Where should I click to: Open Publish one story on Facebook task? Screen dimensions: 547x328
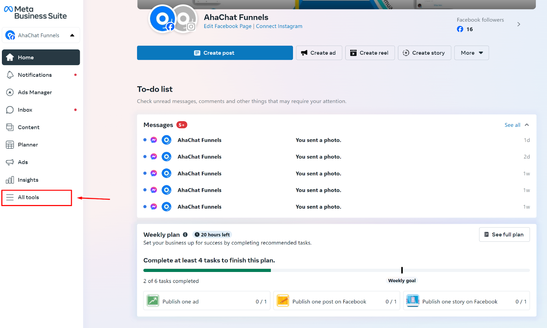[x=467, y=301]
